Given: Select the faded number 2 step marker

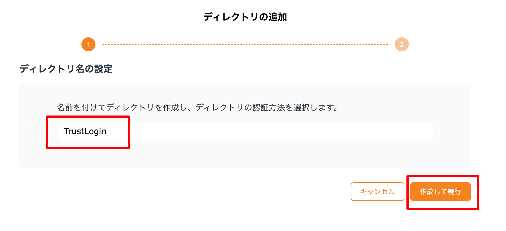Looking at the screenshot, I should pyautogui.click(x=402, y=44).
